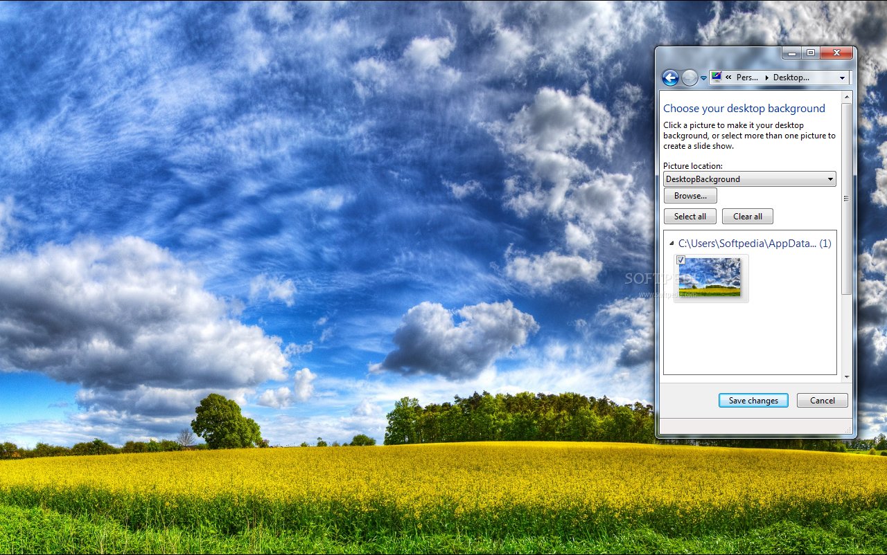Click the Browse... button
The width and height of the screenshot is (887, 555).
tap(690, 196)
